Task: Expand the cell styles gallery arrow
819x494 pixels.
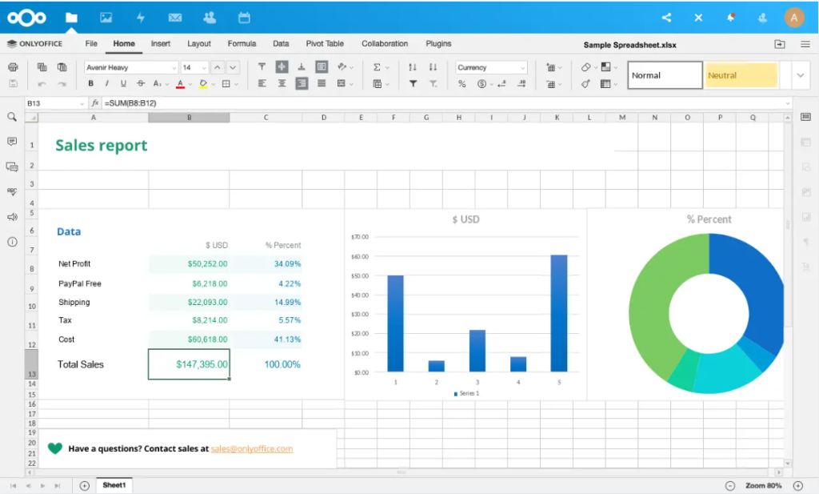Action: [x=801, y=75]
